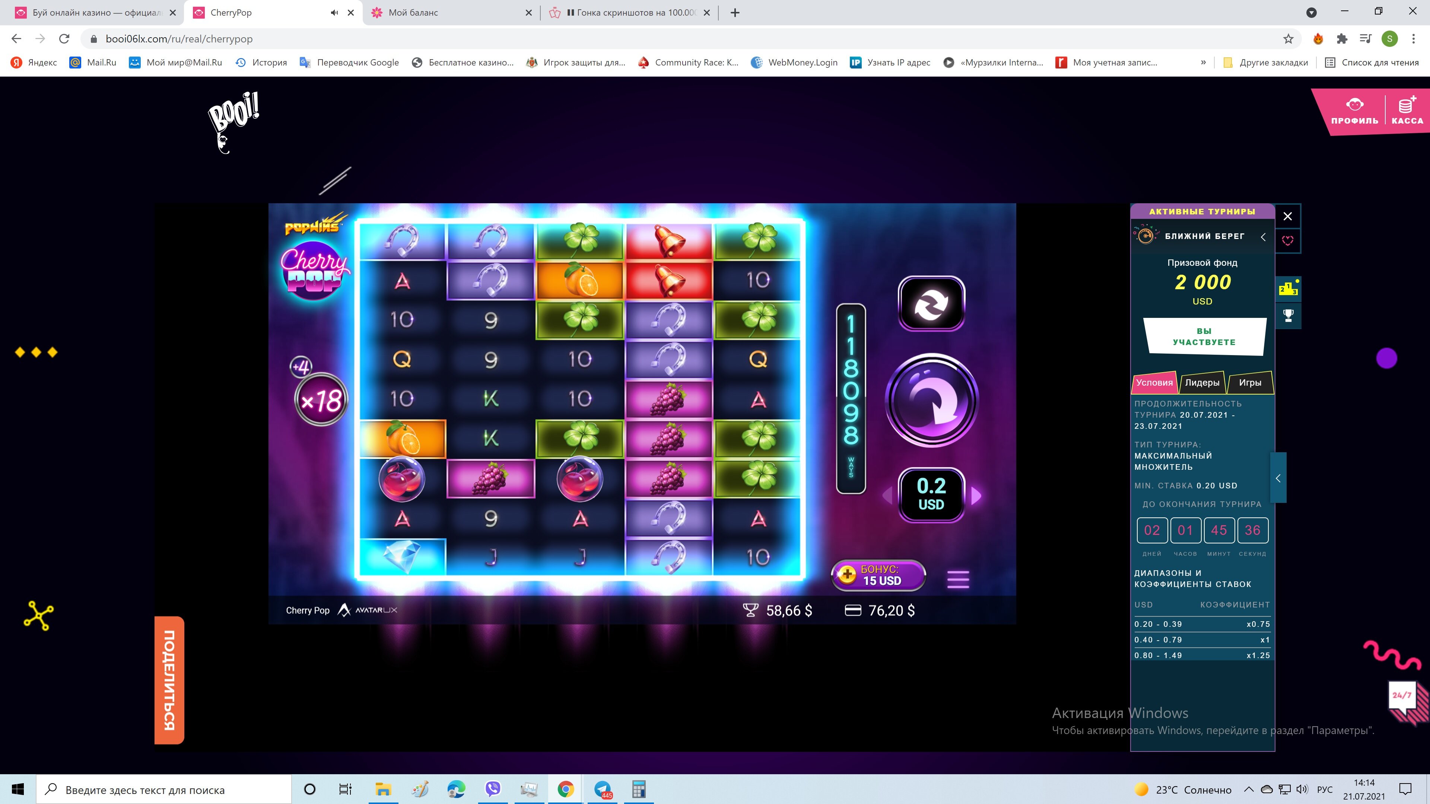Open the leaderboard podium icon

1288,288
